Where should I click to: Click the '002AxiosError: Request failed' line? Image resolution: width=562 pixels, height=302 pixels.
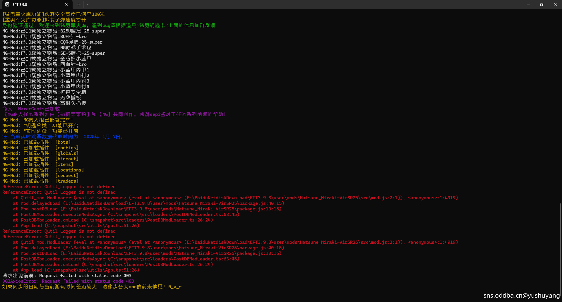point(68,281)
